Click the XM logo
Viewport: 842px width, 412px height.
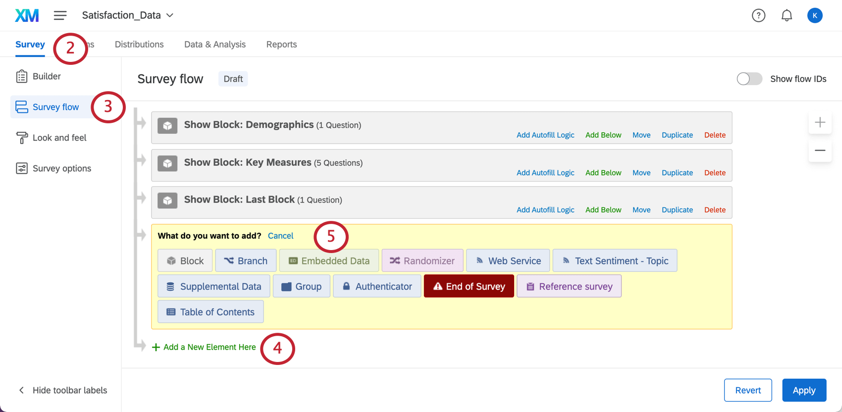(27, 15)
